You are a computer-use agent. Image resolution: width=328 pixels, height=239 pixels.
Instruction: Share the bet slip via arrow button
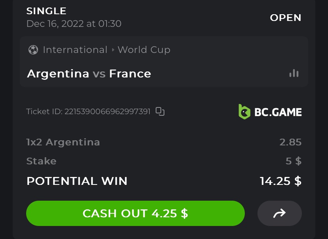tap(279, 214)
